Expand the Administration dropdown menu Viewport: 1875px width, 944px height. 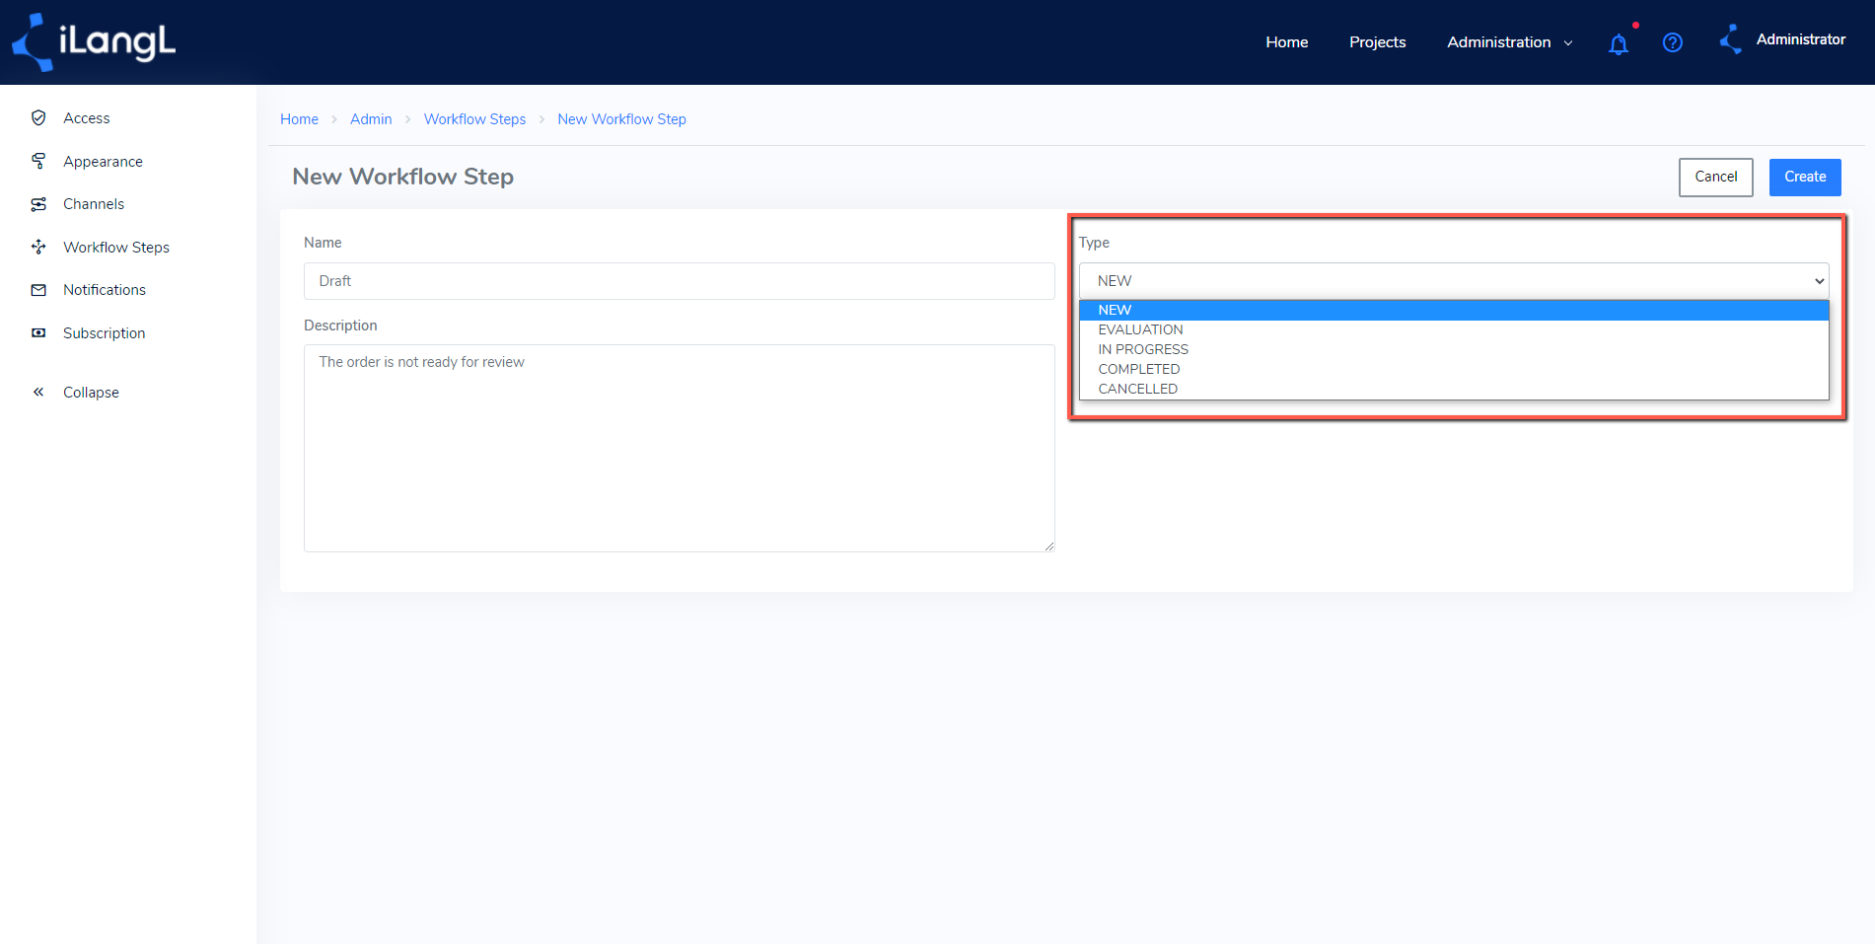(1509, 42)
